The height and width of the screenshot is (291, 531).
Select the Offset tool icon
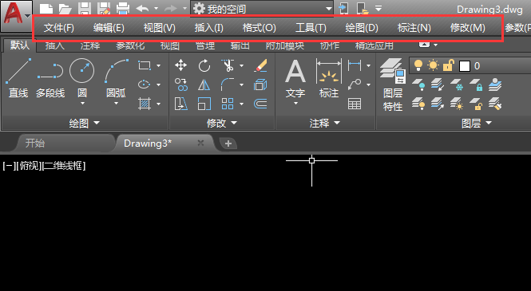(260, 104)
